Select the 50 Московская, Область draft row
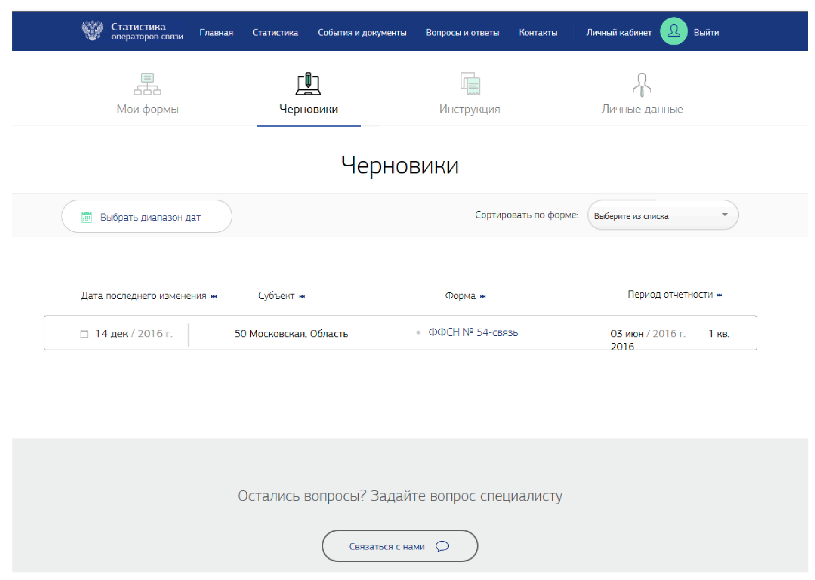815x580 pixels. pyautogui.click(x=291, y=334)
